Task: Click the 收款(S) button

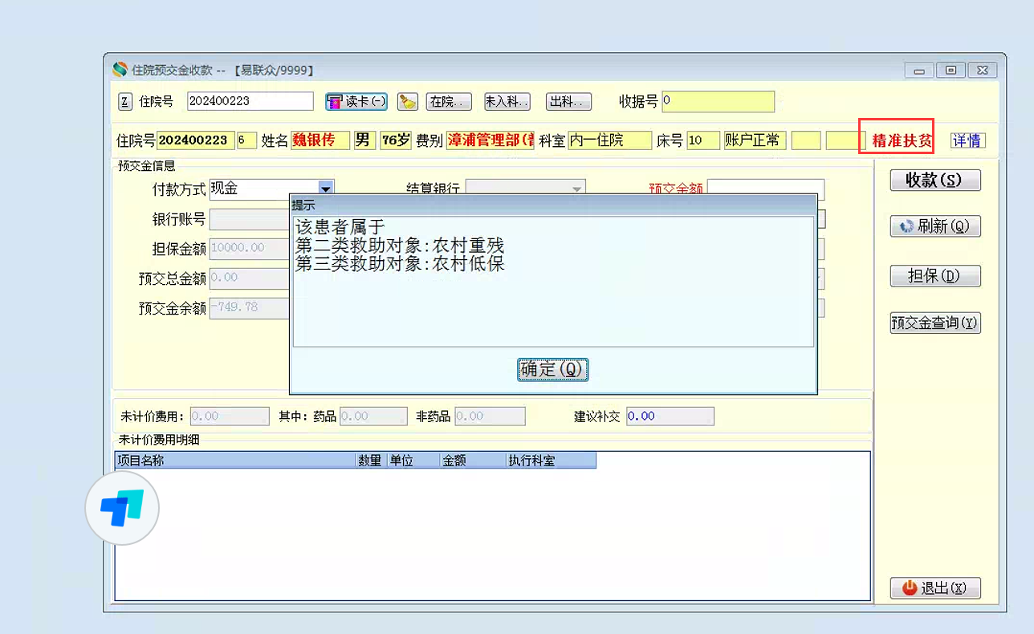Action: point(935,180)
